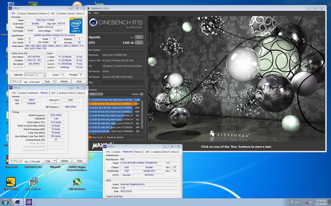Open Tools dropdown arrow in Memory tab window

[x=55, y=161]
